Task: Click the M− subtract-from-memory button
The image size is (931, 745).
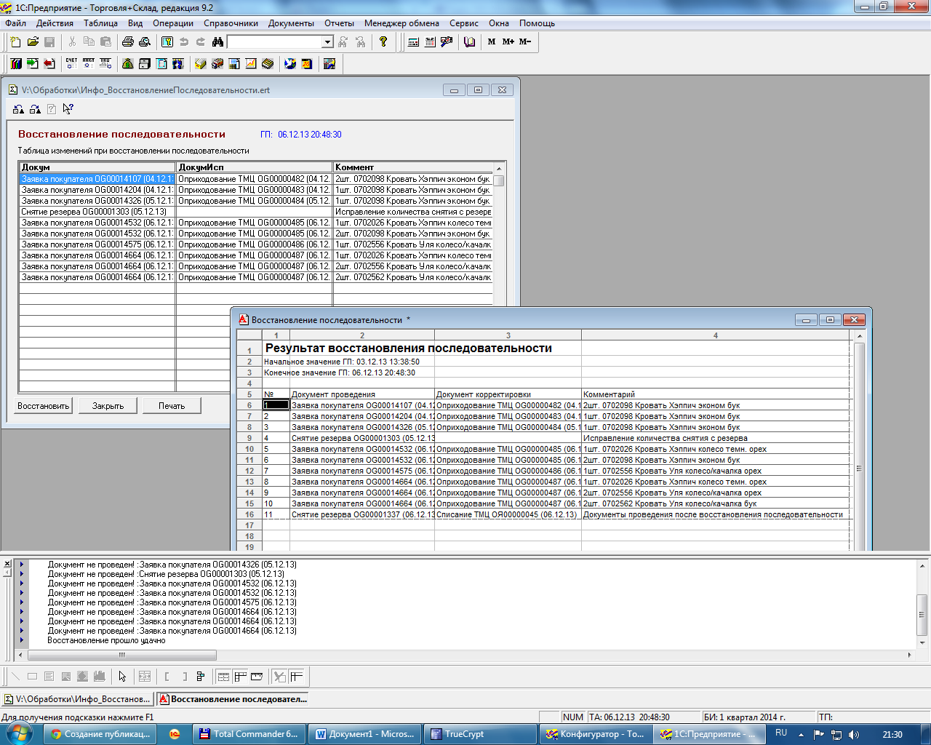Action: [525, 42]
